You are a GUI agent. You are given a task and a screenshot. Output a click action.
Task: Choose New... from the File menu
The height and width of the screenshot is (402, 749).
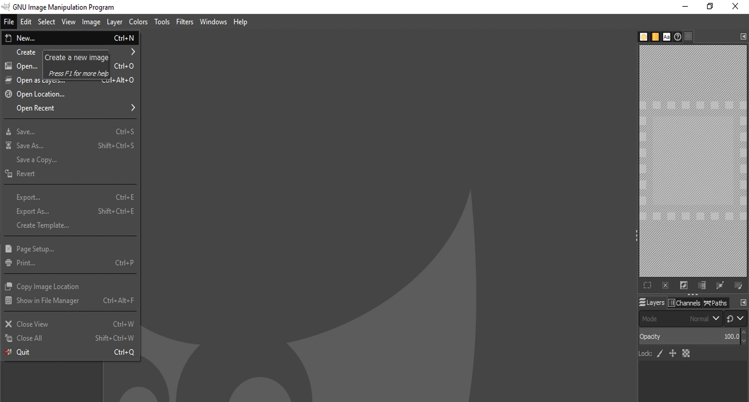coord(70,38)
